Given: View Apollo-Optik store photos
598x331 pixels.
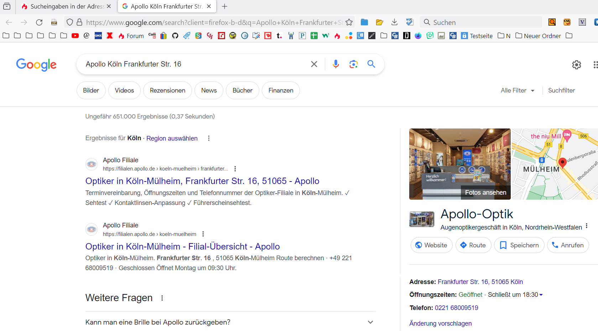Looking at the screenshot, I should pos(460,164).
